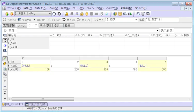Screen dimensions: 194x112
Task: Click the 表示件数 input field
Action: coord(183,30)
